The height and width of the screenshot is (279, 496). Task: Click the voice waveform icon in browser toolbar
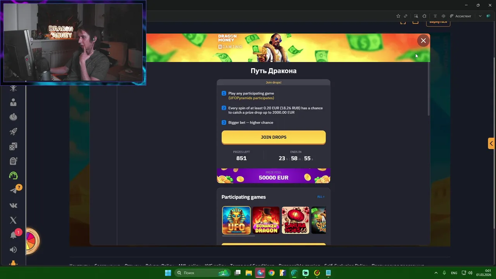(x=443, y=16)
